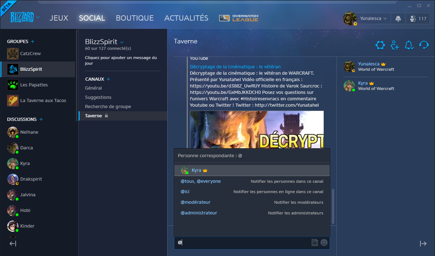This screenshot has width=435, height=256.
Task: Click the GIF button in chat input
Action: pos(314,242)
